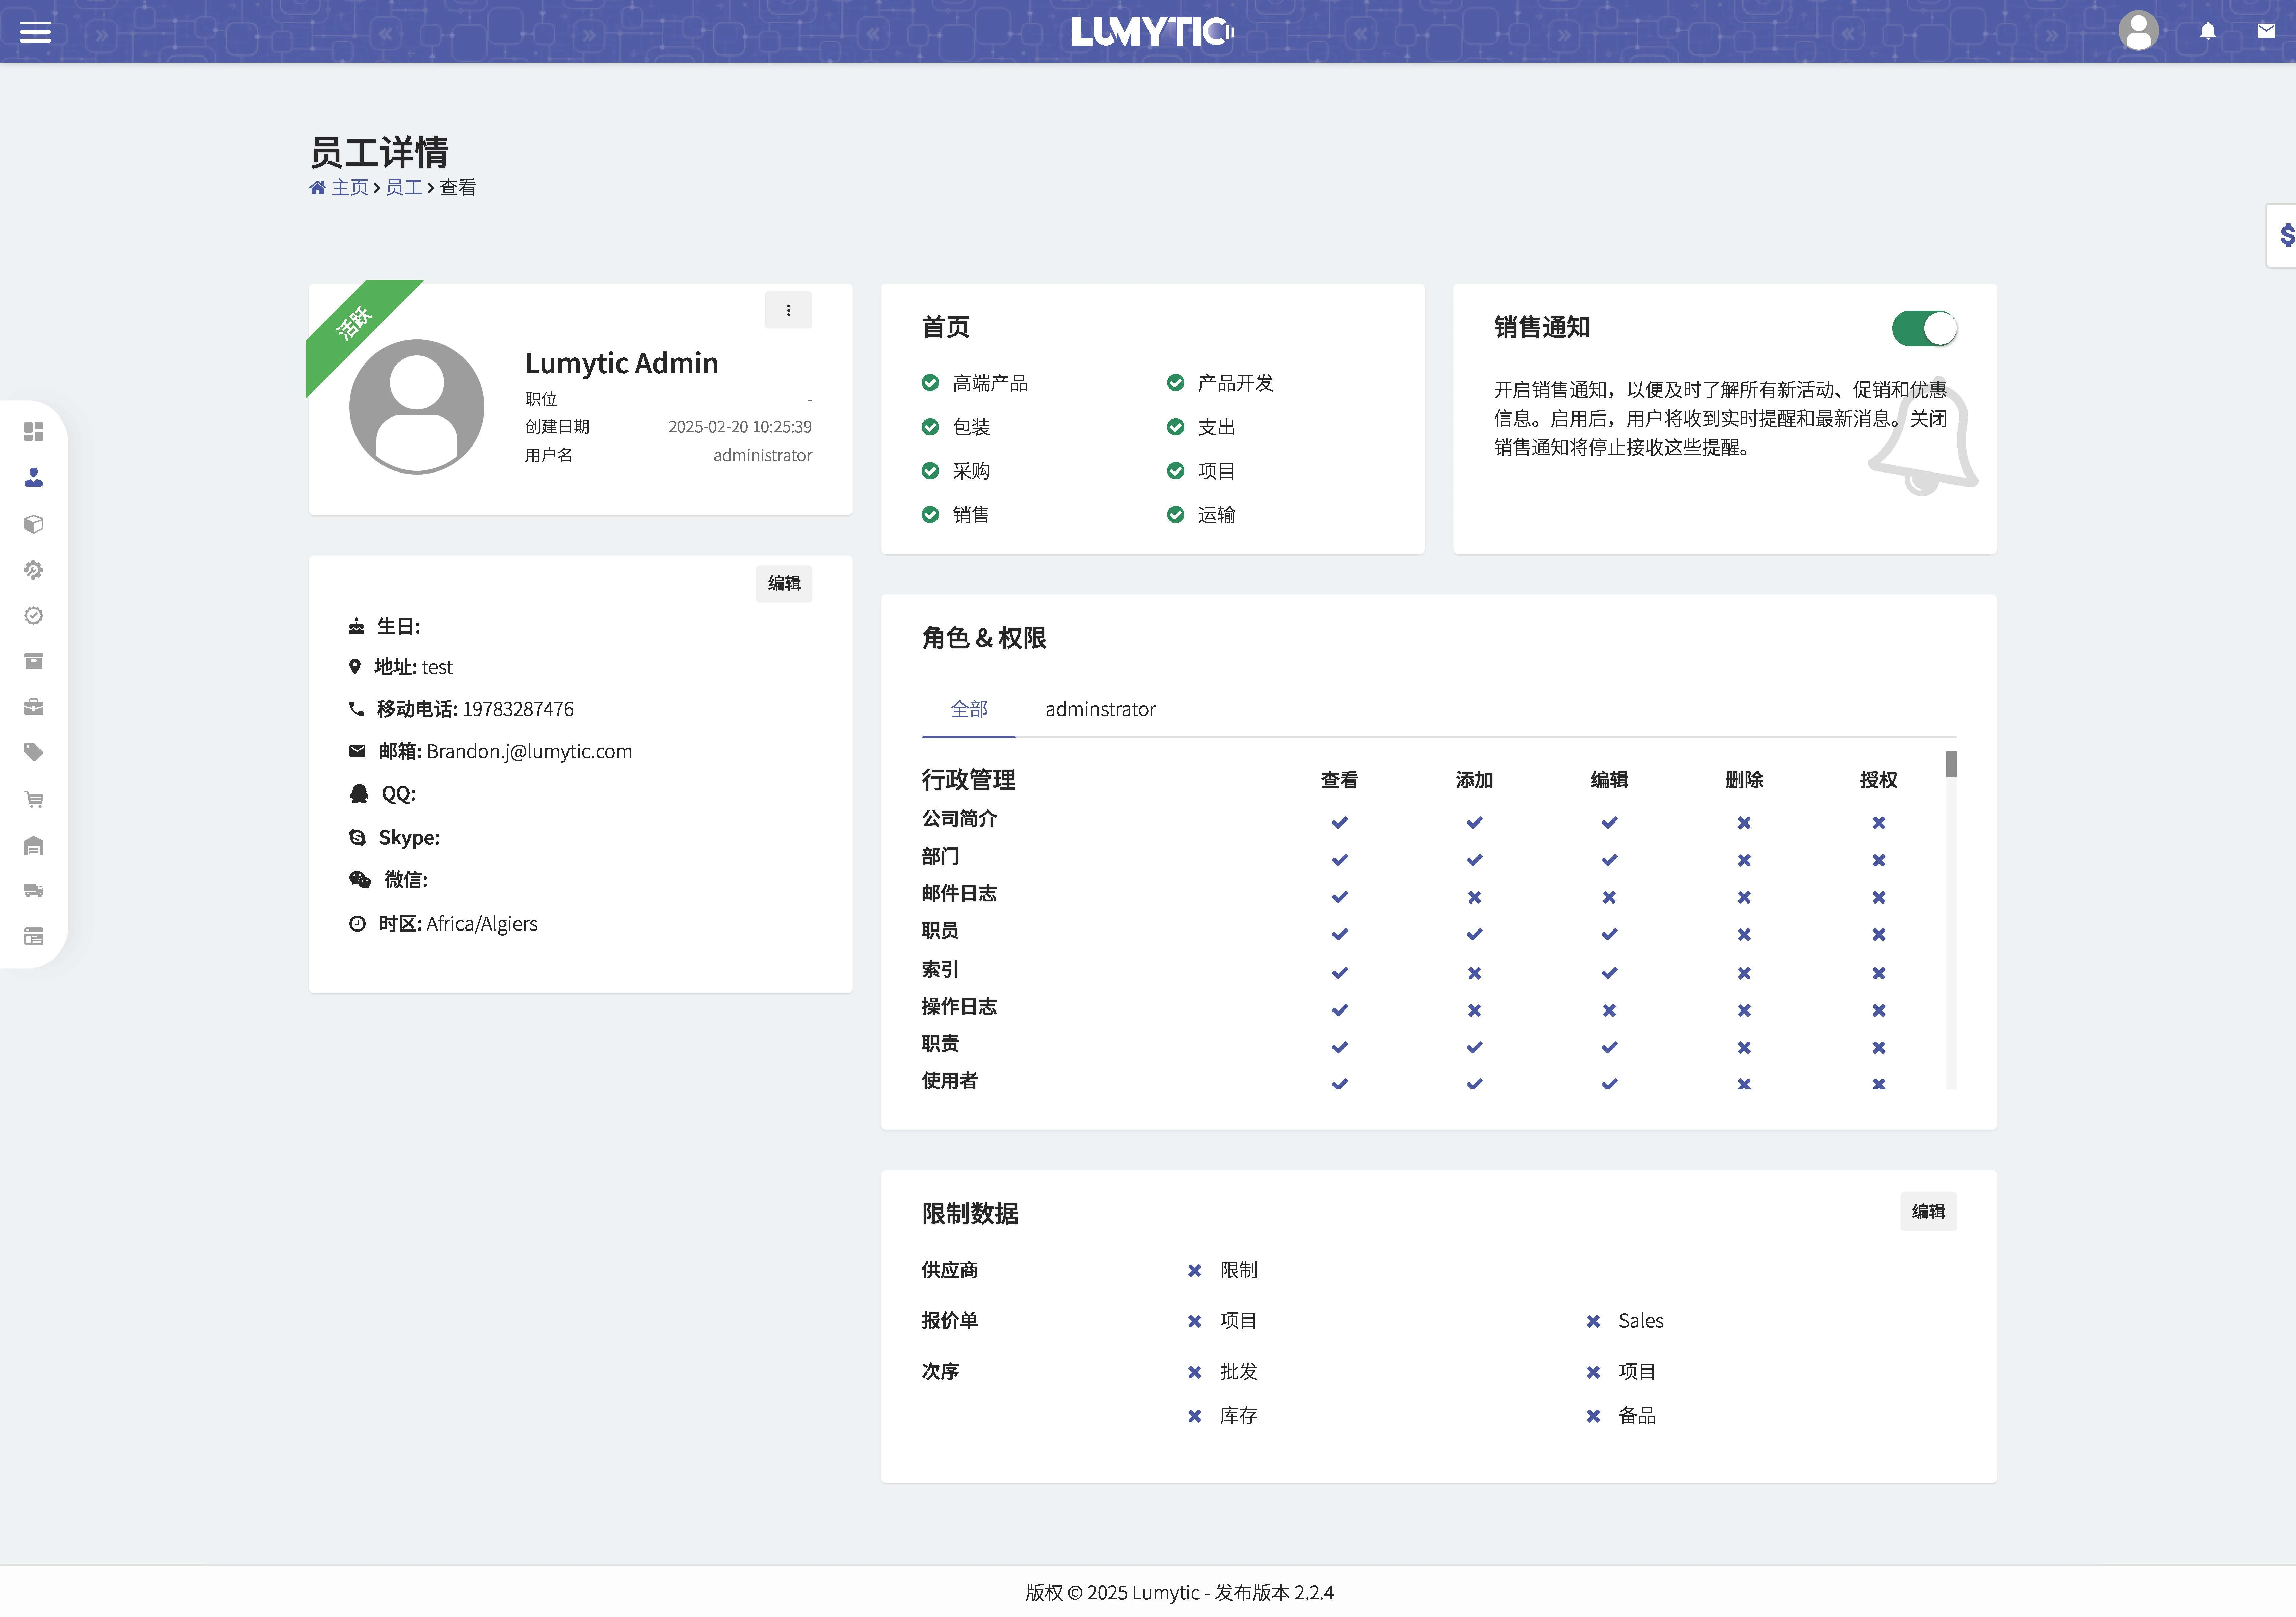The height and width of the screenshot is (1617, 2296).
Task: Click 编辑 button in 限制数据 section
Action: [1928, 1211]
